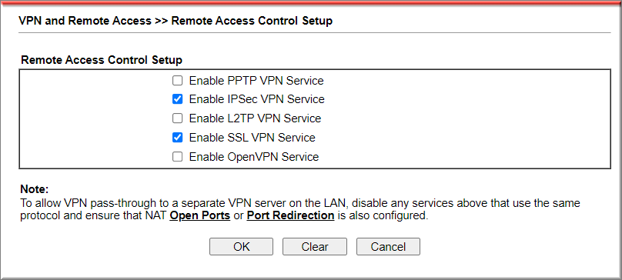Viewport: 622px width, 280px height.
Task: Click the 'Note:' heading
Action: [34, 188]
